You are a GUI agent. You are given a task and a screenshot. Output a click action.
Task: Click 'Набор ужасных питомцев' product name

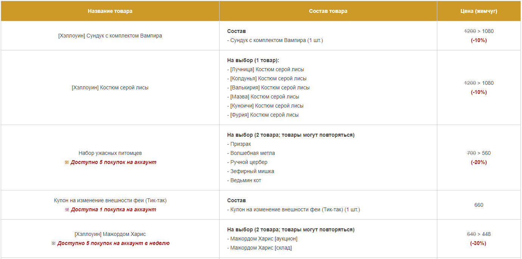[x=110, y=153]
